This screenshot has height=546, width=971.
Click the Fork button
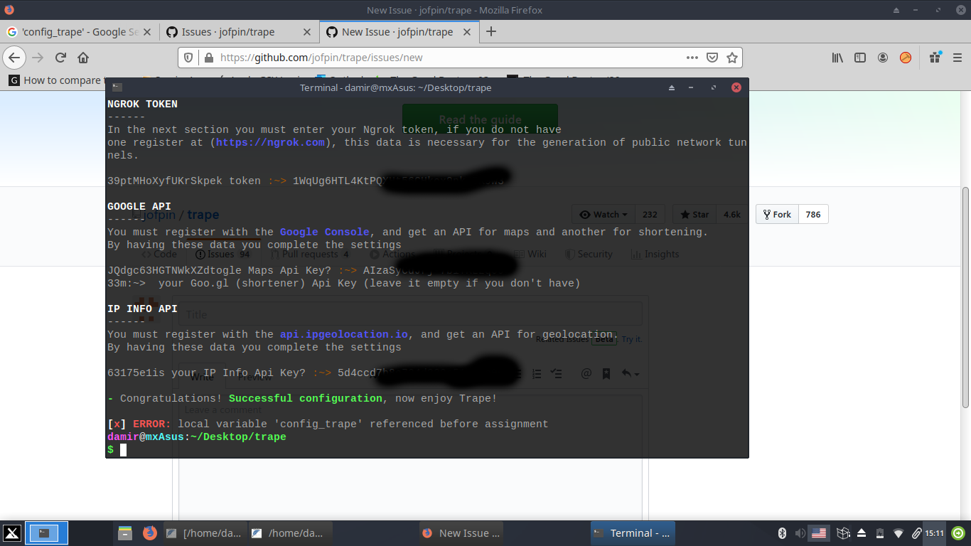click(776, 214)
